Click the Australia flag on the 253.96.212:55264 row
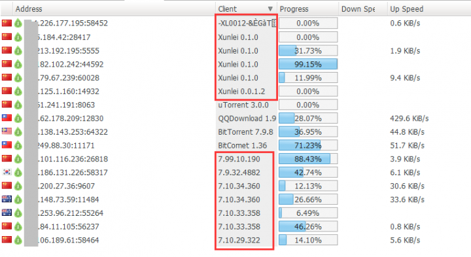Image resolution: width=471 pixels, height=257 pixels. point(7,213)
